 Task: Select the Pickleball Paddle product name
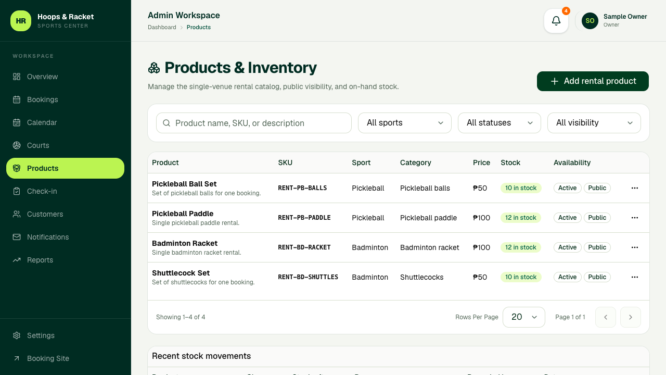(x=183, y=214)
